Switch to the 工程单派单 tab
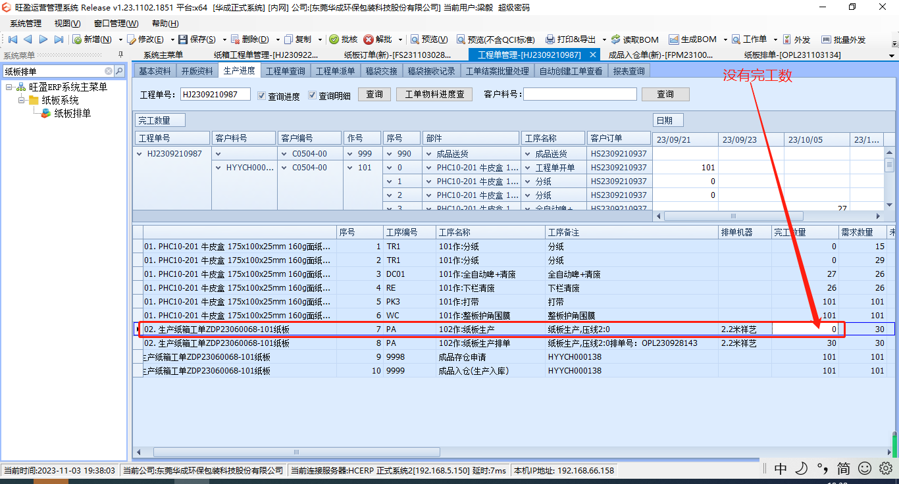This screenshot has height=484, width=899. [335, 71]
